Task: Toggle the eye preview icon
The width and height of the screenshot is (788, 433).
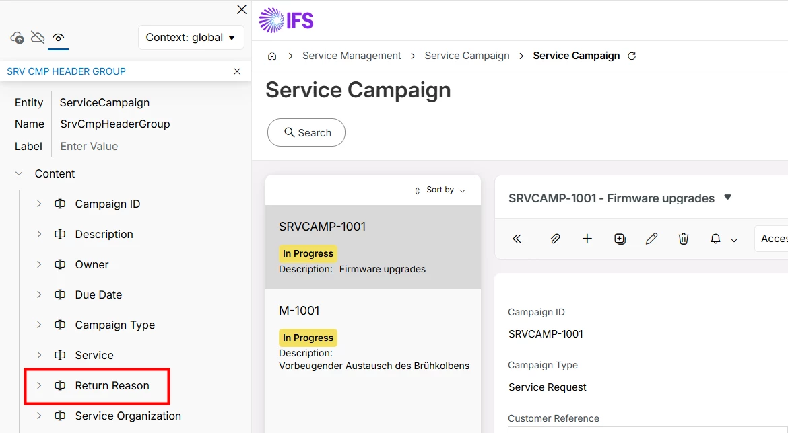Action: coord(59,38)
